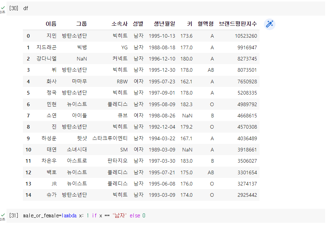Click the agency cell 'SM'
328x225 pixels.
[x=124, y=150]
